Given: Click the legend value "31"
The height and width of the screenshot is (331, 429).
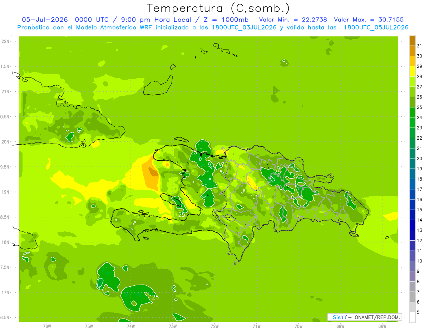Looking at the screenshot, I should [420, 46].
